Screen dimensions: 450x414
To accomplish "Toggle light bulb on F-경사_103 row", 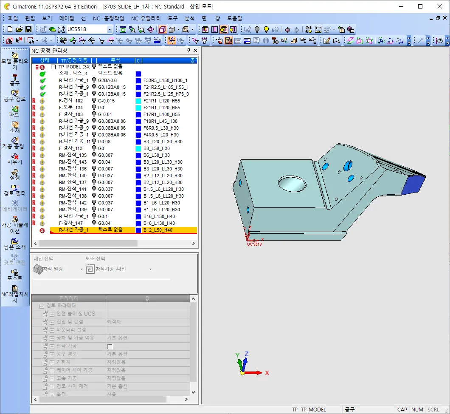I will coord(94,114).
